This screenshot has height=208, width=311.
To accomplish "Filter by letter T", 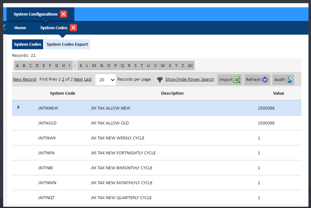I will point(142,66).
